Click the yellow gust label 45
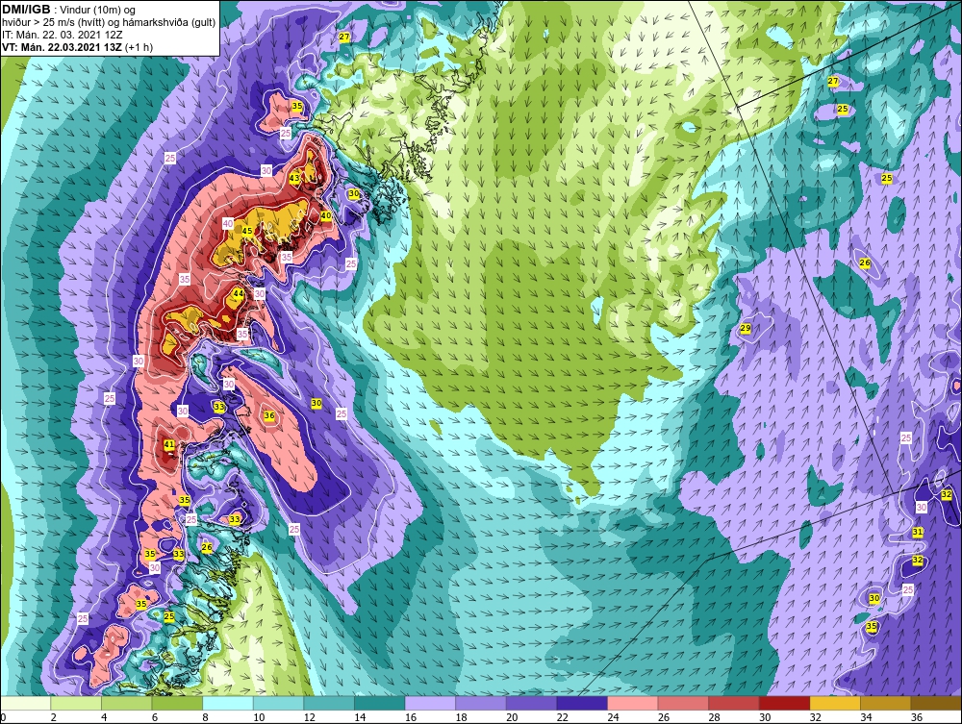962x724 pixels. [247, 231]
